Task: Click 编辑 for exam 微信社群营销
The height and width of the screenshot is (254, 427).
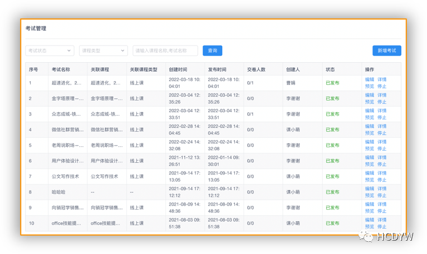Action: tap(370, 126)
